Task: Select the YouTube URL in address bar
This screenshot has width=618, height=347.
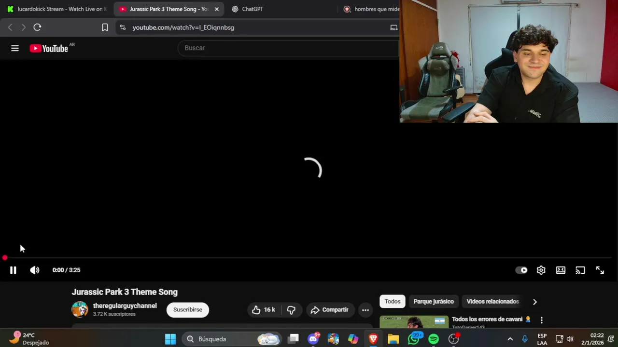Action: tap(183, 27)
